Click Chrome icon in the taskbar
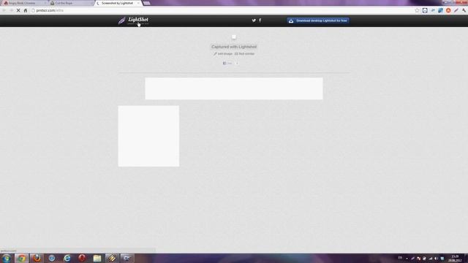Viewport: 468px width, 263px height. coord(21,258)
